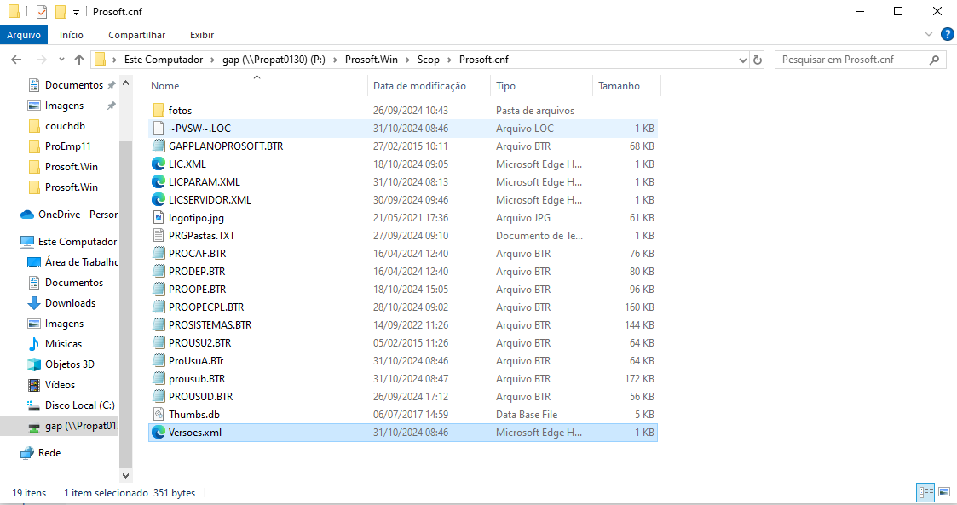Image resolution: width=957 pixels, height=505 pixels.
Task: Select the PROCAF.BTR file icon
Action: pos(159,254)
